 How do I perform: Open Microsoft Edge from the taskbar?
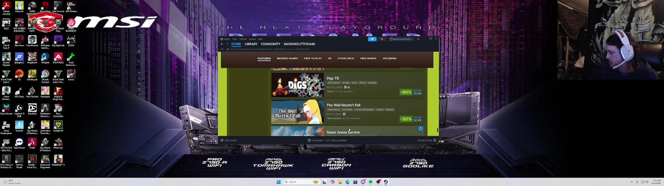pyautogui.click(x=348, y=182)
